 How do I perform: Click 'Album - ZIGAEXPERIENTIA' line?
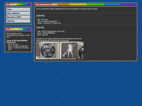[x=46, y=33]
